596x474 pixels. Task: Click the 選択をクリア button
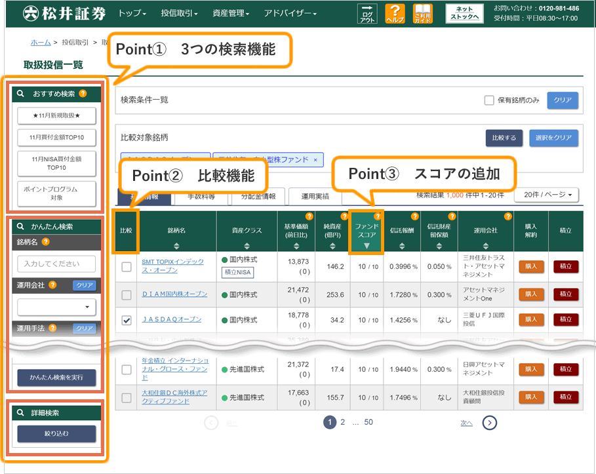(x=553, y=138)
